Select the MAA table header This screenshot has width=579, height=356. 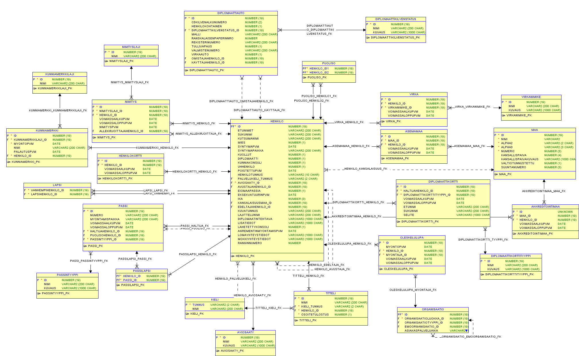534,130
